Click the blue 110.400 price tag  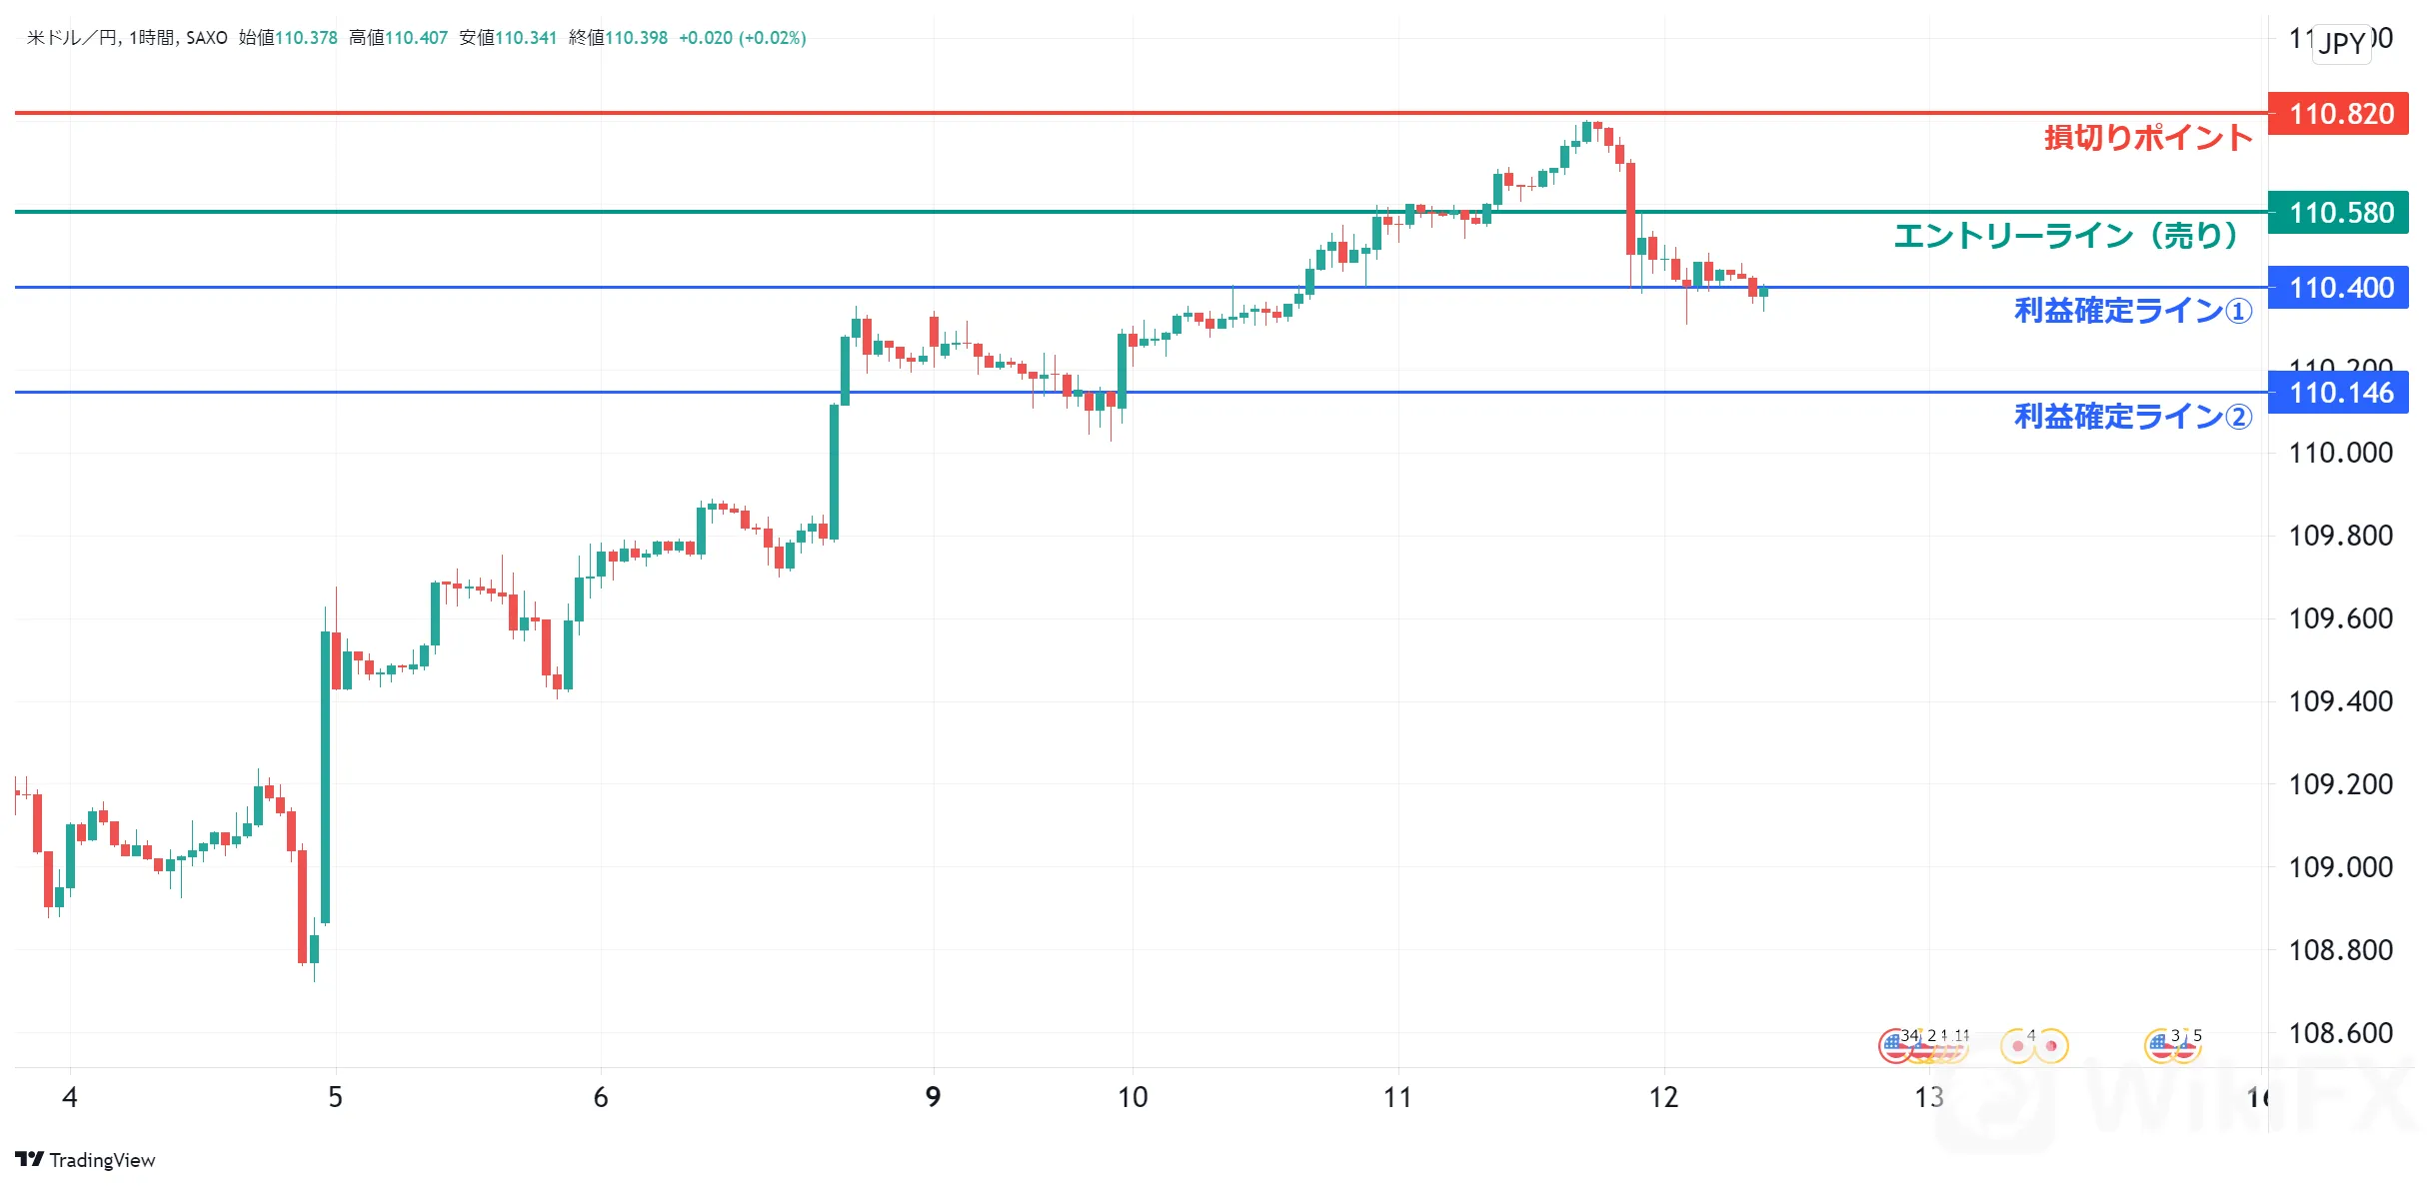[2339, 288]
